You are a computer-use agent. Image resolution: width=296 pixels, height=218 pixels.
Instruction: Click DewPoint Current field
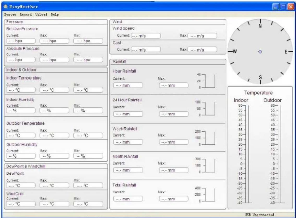tap(21, 186)
